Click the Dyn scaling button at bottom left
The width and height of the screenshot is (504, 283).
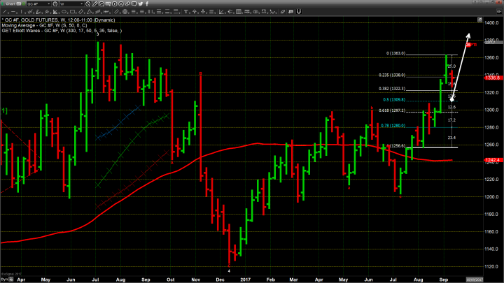[x=4, y=280]
